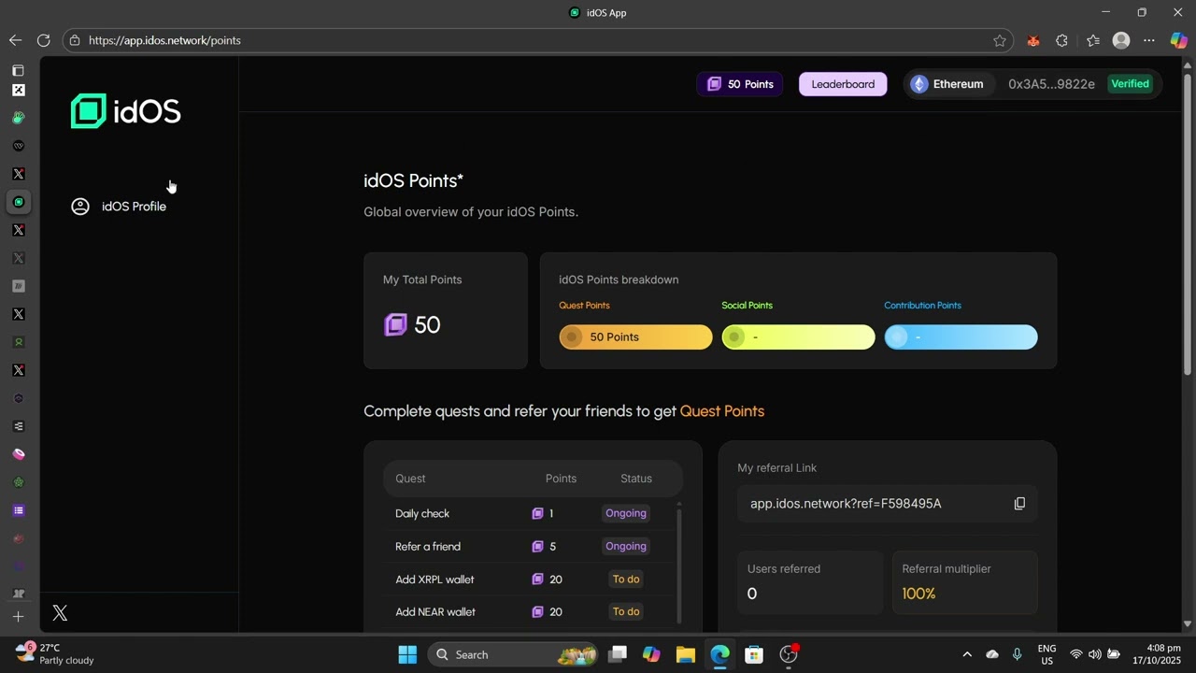Open the tab actions menu icon
Image resolution: width=1196 pixels, height=673 pixels.
coord(18,70)
